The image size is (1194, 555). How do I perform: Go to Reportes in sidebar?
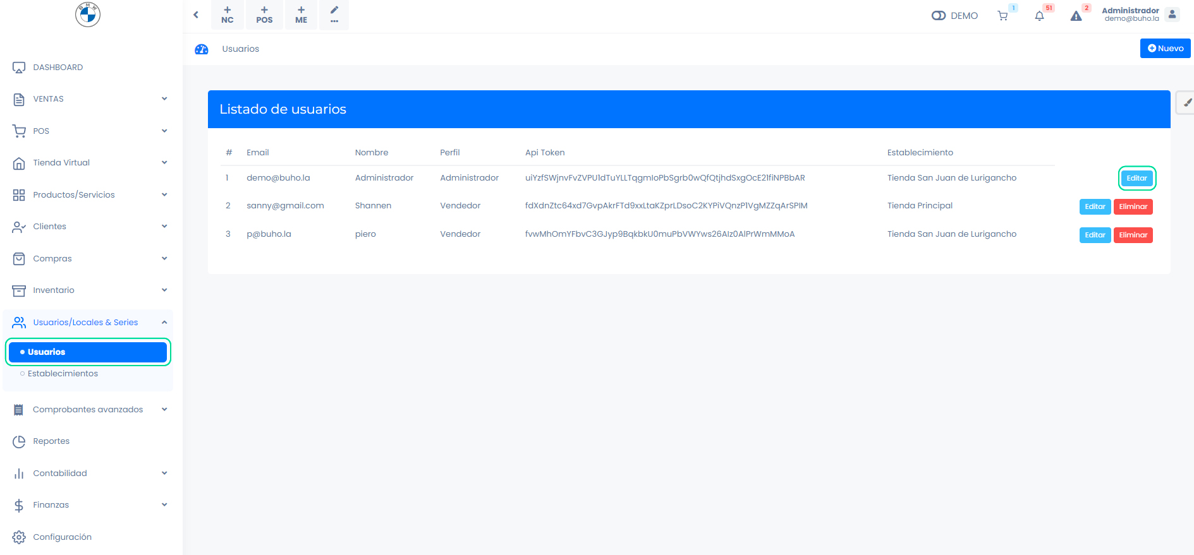(51, 441)
